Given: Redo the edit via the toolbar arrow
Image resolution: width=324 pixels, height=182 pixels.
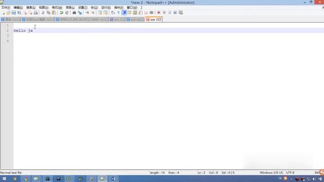Looking at the screenshot, I should pos(67,13).
